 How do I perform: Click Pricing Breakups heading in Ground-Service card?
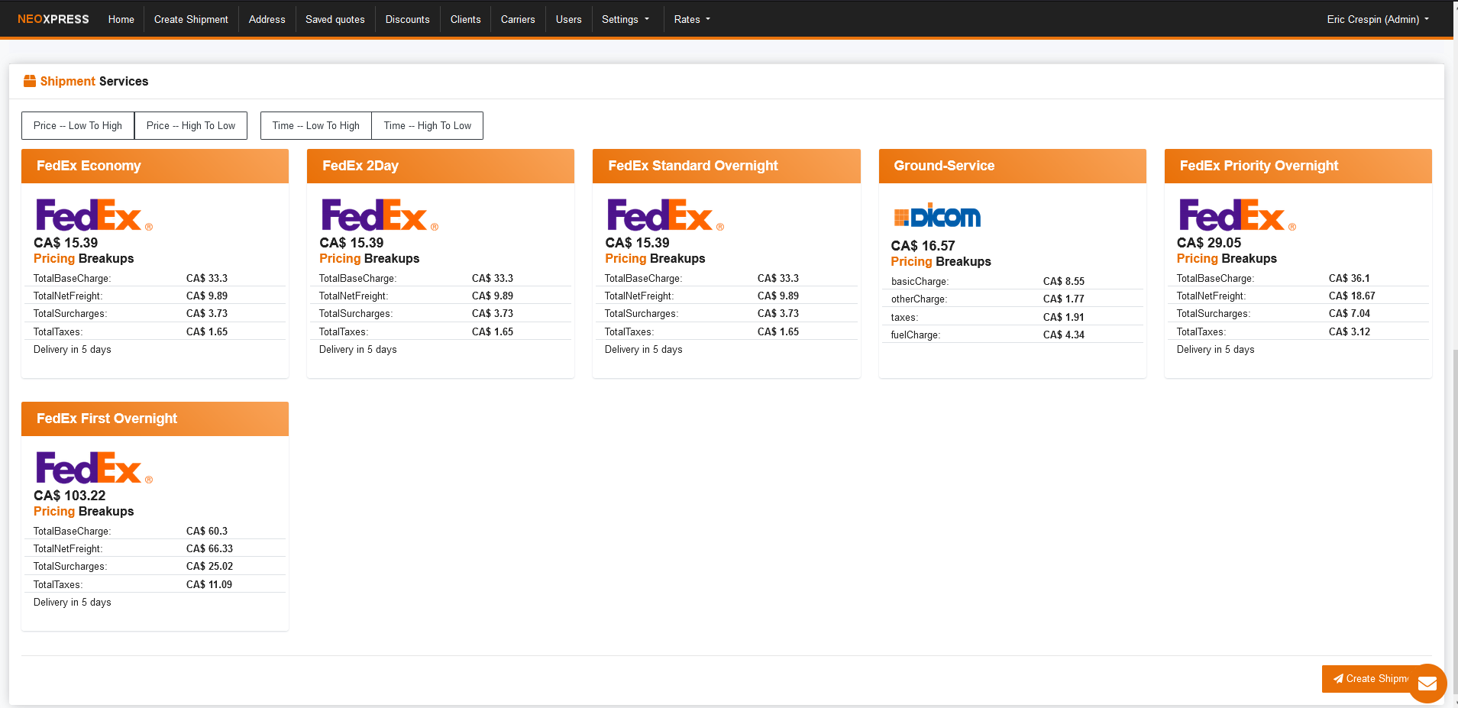coord(941,261)
